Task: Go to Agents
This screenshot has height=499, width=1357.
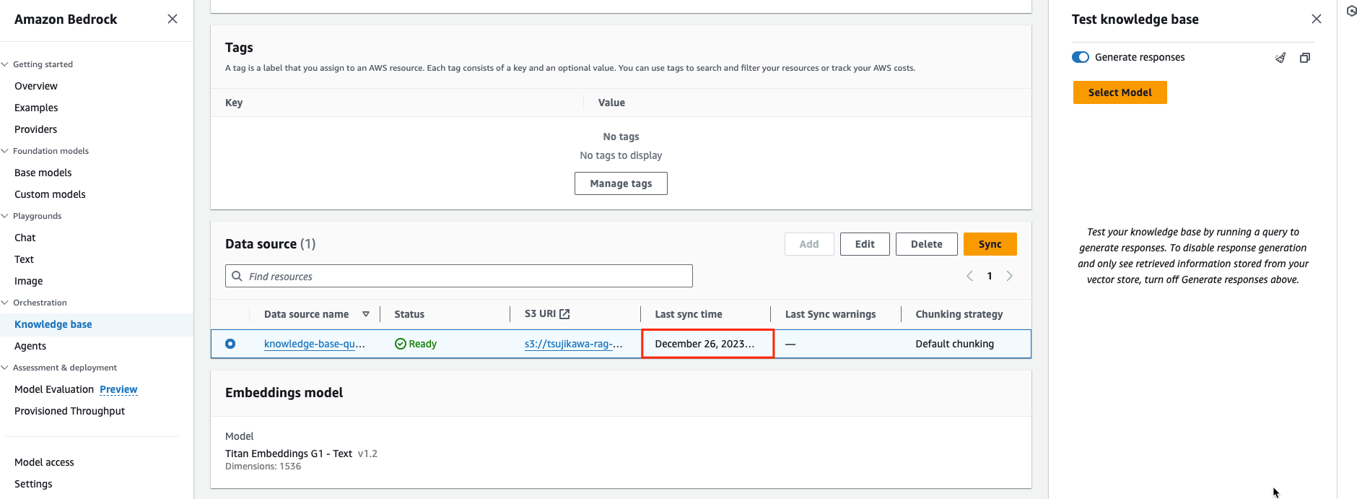Action: [30, 346]
